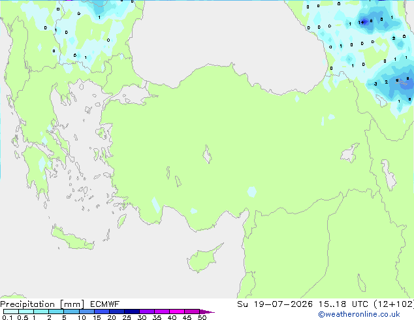Click Lake Tuz in central Turkey
Image resolution: width=414 pixels, height=320 pixels.
click(x=207, y=155)
